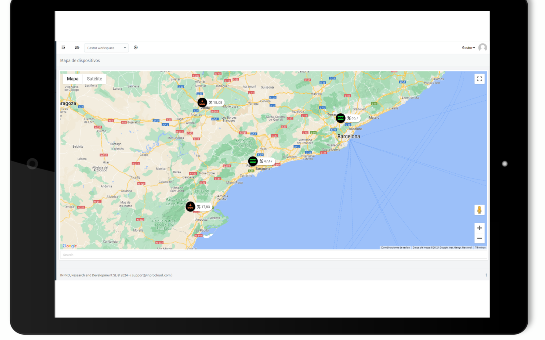Select the device marker showing 18,08
The image size is (545, 340).
202,102
